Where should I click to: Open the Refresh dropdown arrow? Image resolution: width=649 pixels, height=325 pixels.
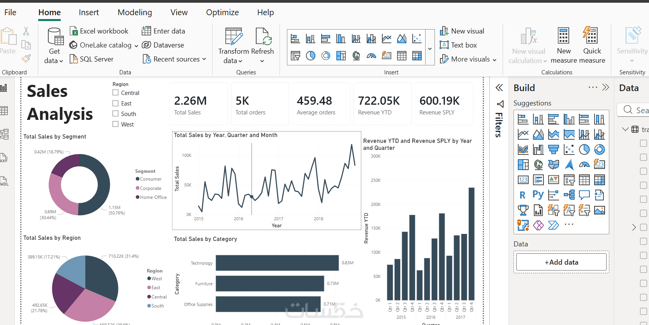pos(262,61)
